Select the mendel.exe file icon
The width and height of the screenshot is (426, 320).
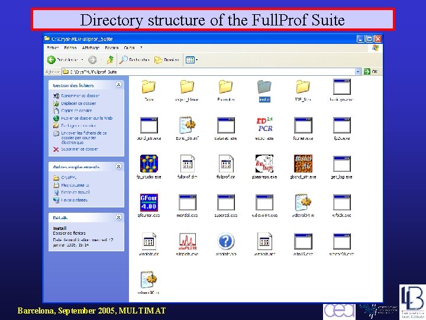coord(188,203)
